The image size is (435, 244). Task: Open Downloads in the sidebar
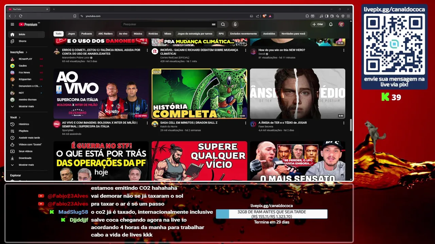tap(26, 158)
